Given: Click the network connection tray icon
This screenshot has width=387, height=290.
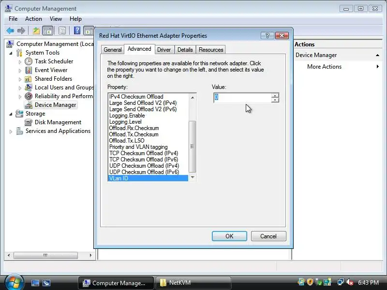Looking at the screenshot, I should (341, 282).
